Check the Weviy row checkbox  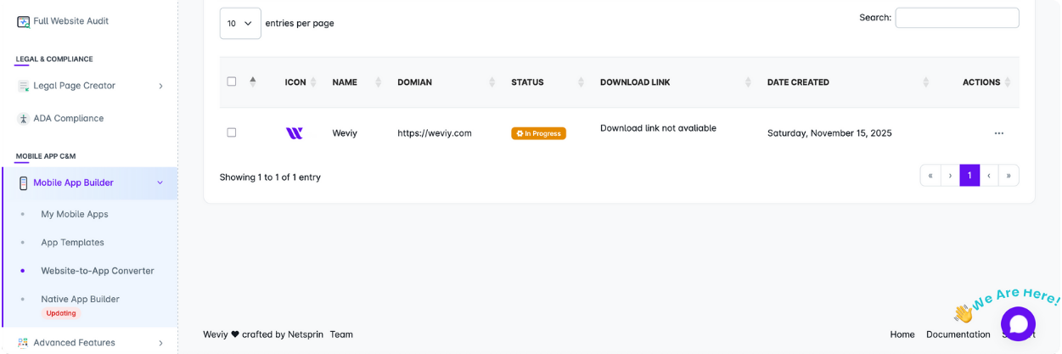pos(232,132)
